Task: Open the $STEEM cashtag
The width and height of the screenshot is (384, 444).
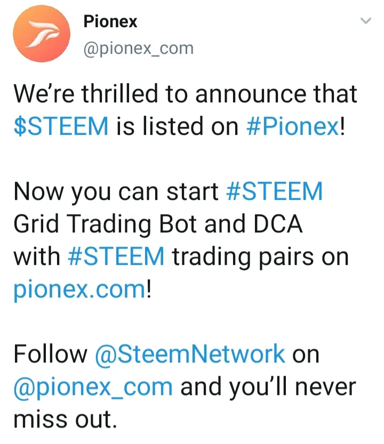Action: pos(61,126)
